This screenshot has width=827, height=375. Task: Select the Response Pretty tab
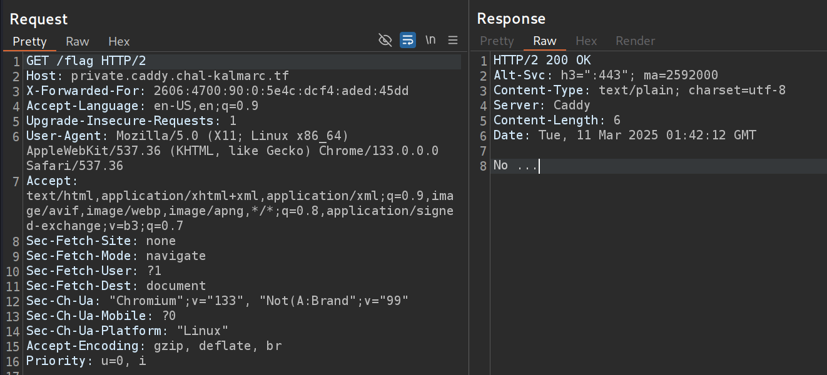click(x=497, y=41)
